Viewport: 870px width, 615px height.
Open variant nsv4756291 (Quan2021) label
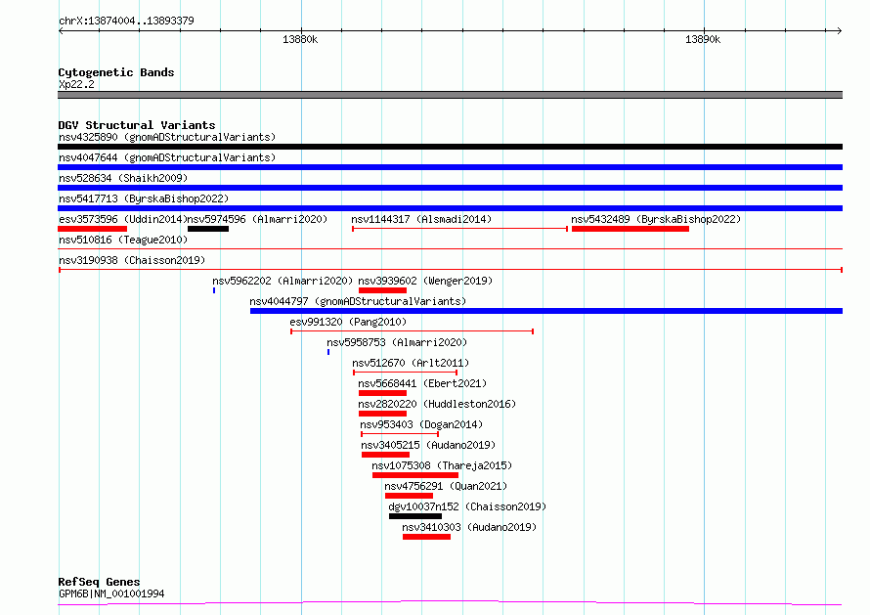pos(446,486)
